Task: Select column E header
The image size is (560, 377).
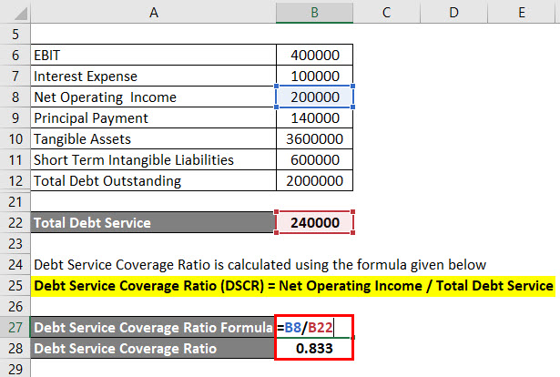Action: pyautogui.click(x=522, y=13)
